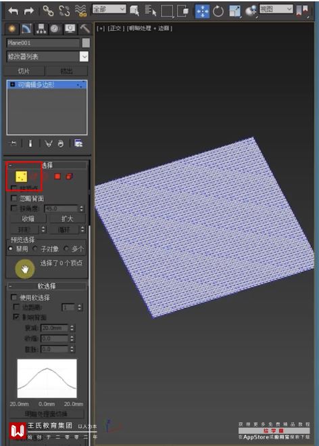Enable the by-angle checkbox beside 45.0
Viewport: 319px width, 446px height.
[14, 208]
